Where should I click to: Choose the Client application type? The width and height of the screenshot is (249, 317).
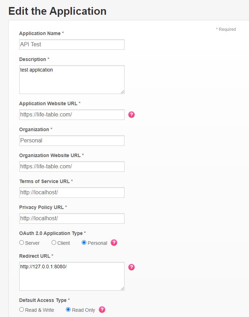coord(54,243)
